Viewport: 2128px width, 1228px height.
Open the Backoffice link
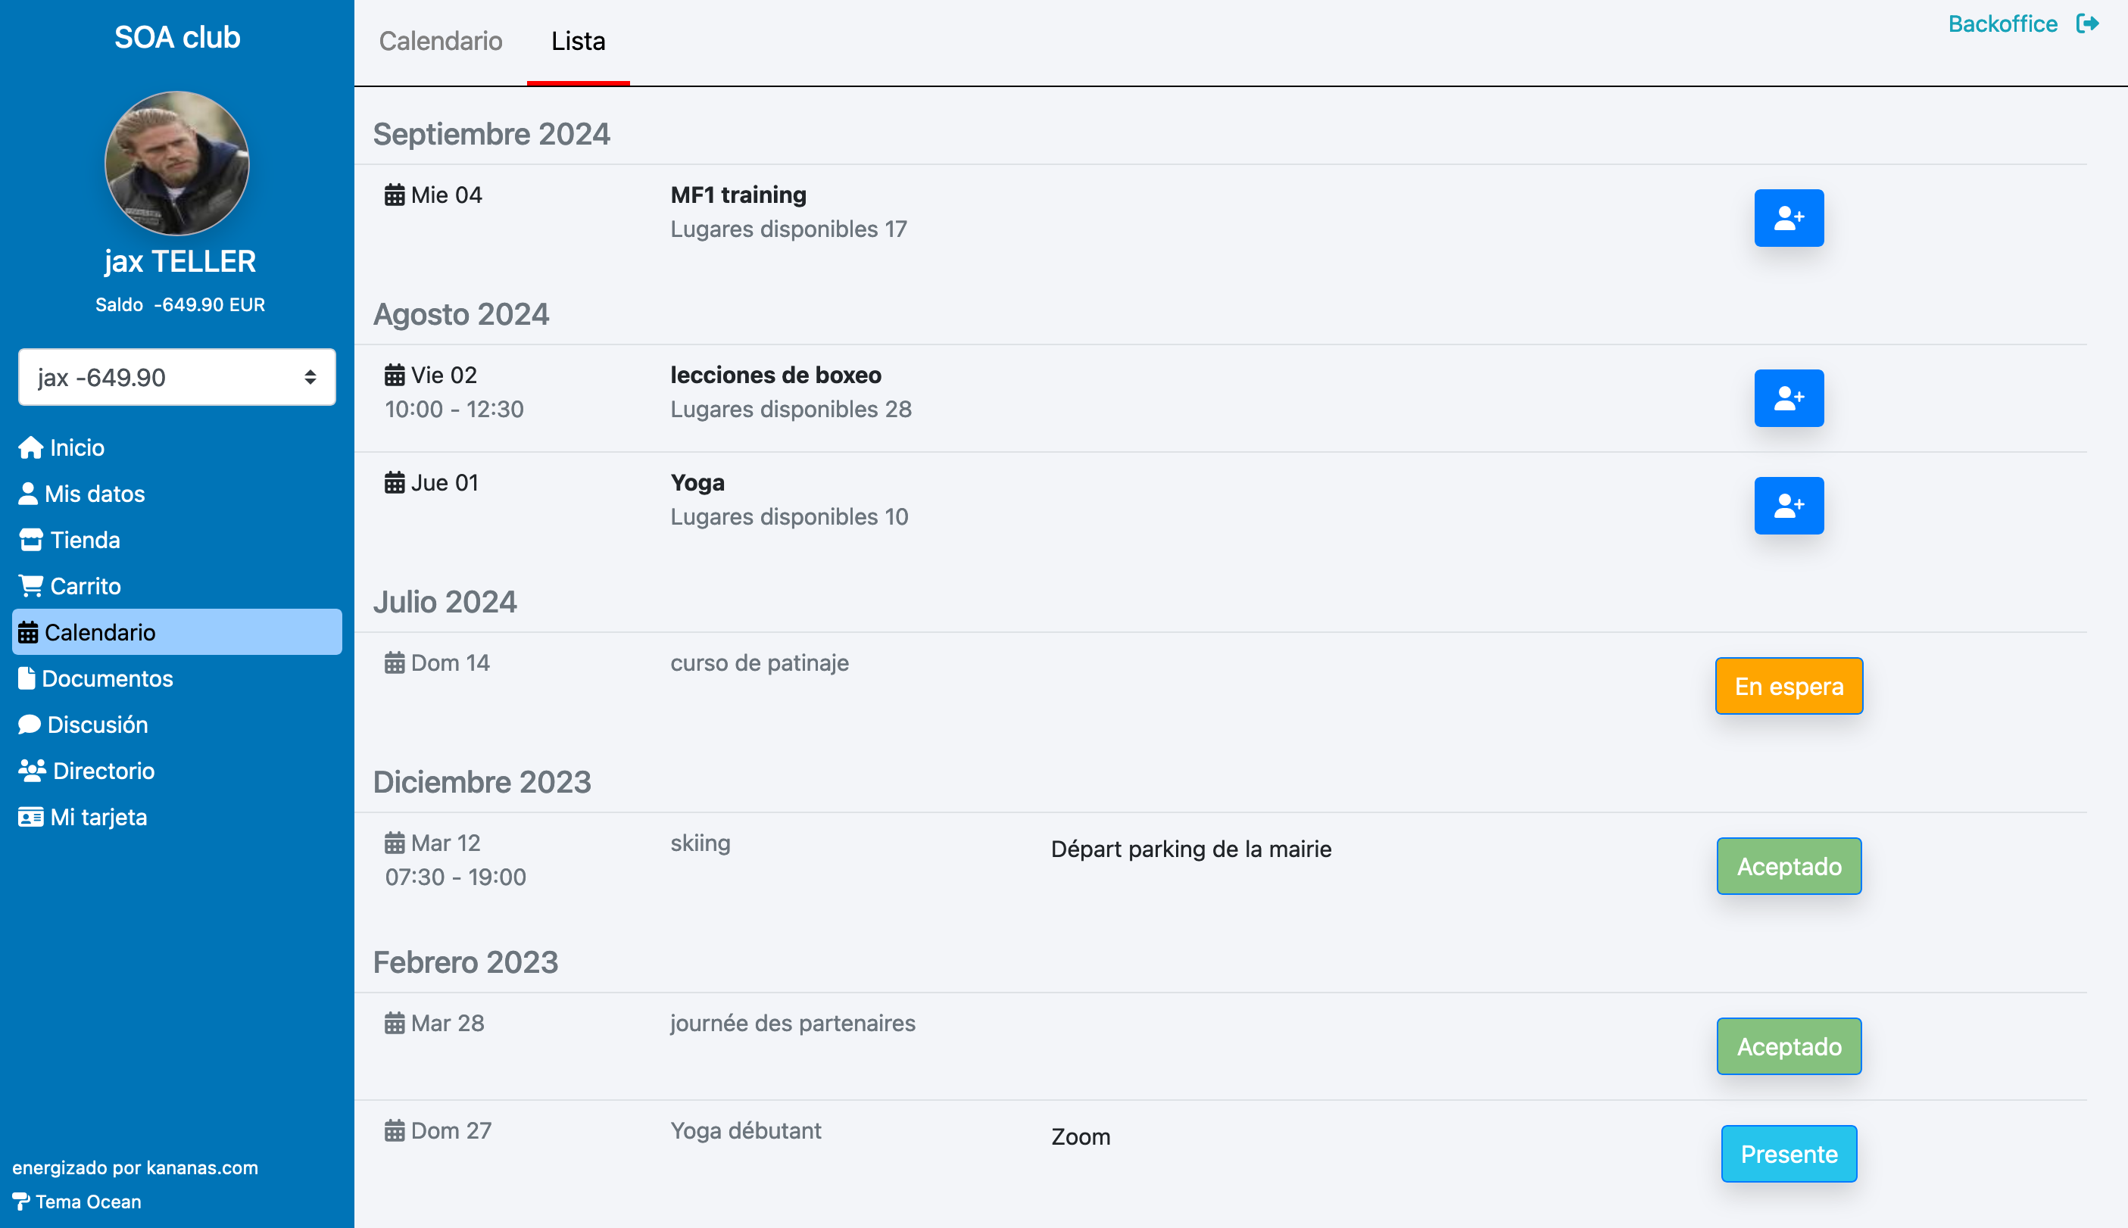click(x=2002, y=23)
